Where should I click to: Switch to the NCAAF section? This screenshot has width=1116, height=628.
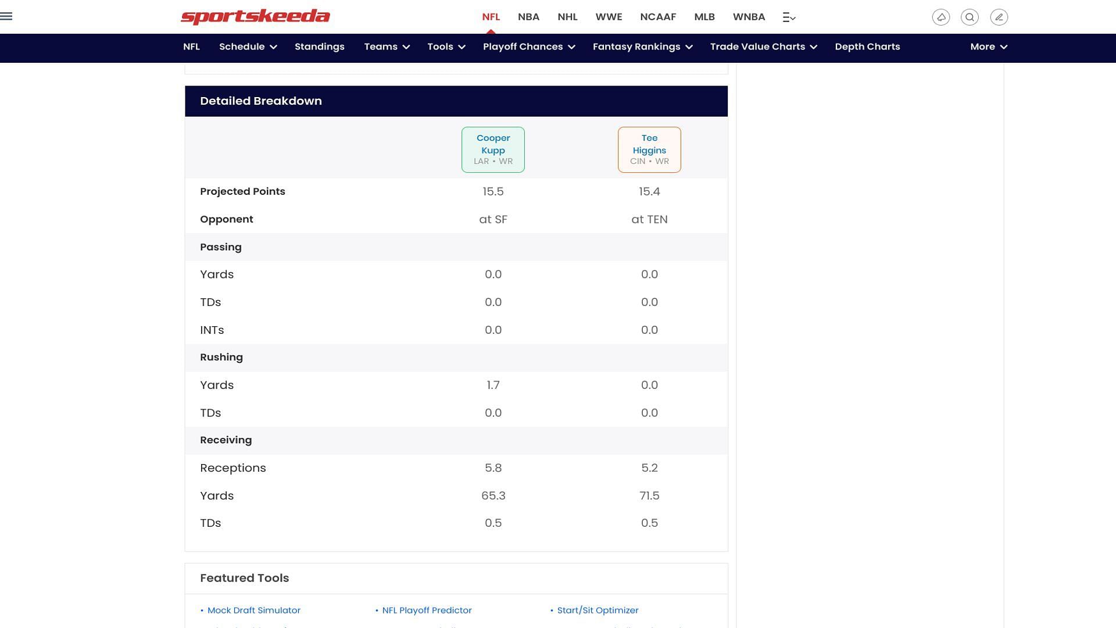[658, 17]
